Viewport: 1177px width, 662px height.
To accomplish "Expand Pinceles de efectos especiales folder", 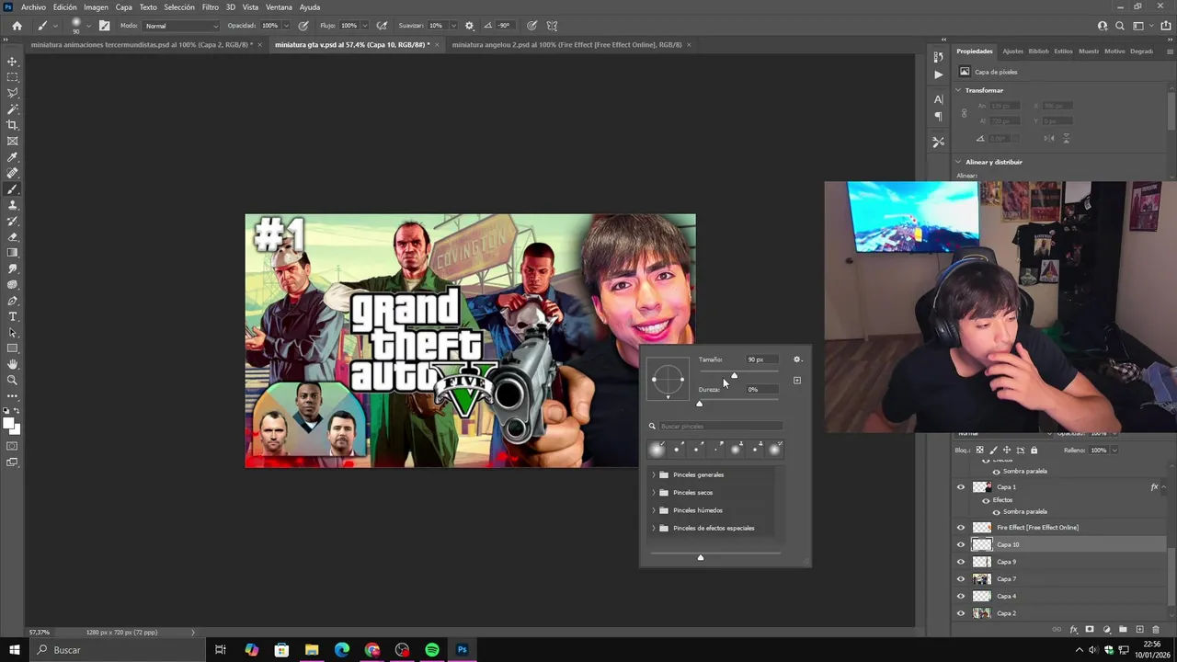I will (x=654, y=529).
